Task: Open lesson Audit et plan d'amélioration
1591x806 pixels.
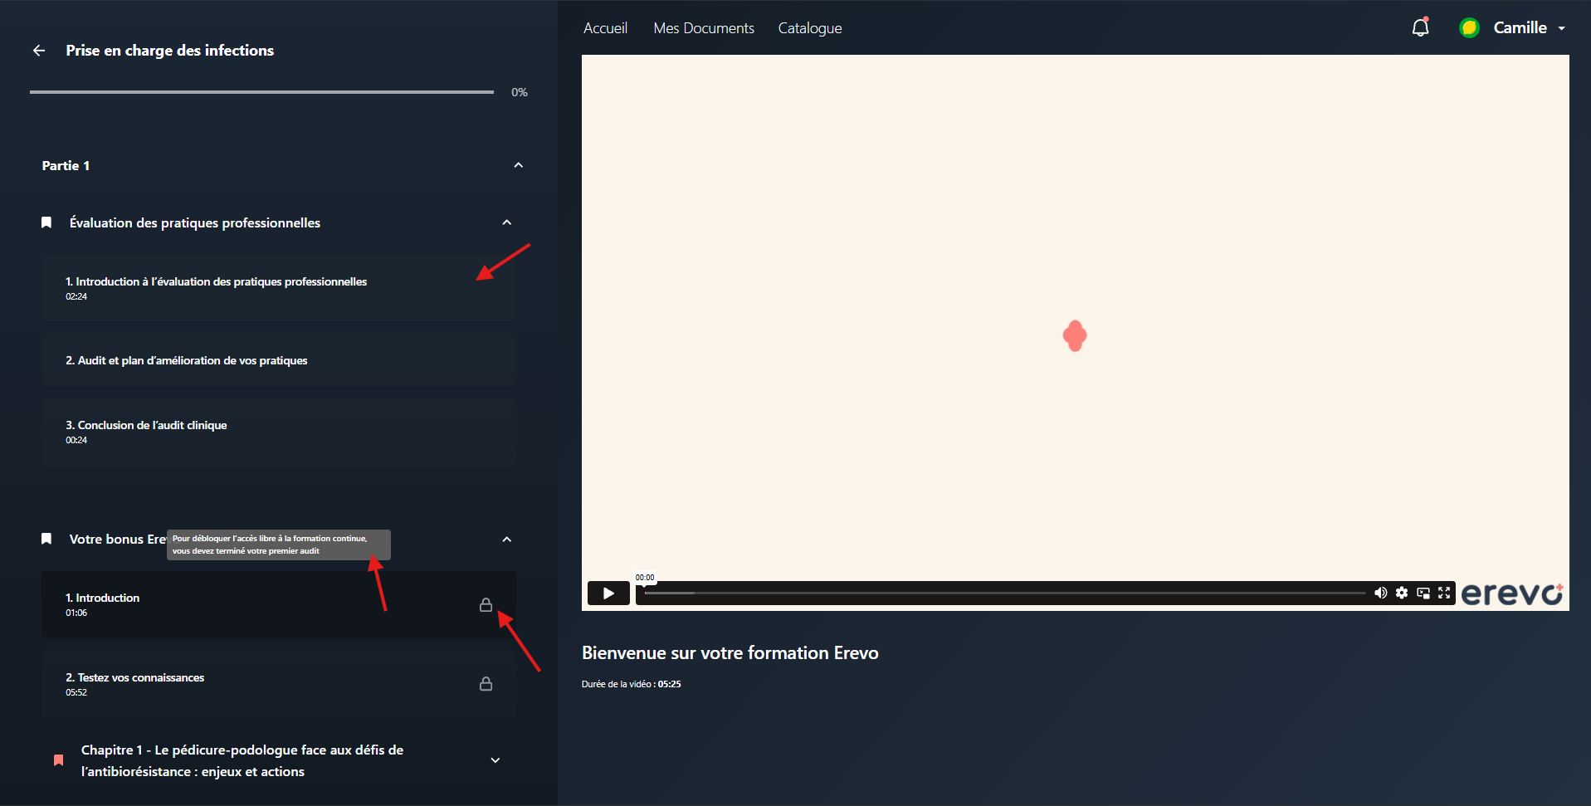Action: click(279, 360)
